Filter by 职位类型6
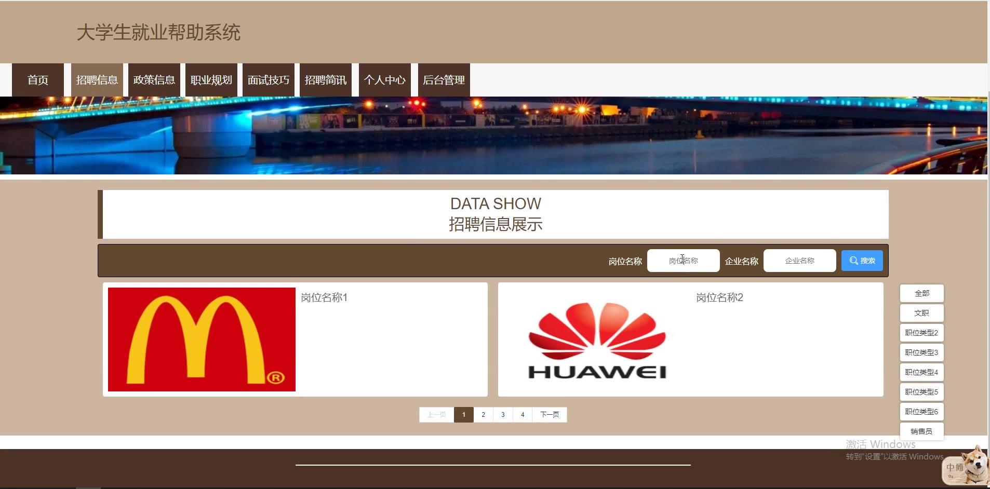990x489 pixels. (922, 412)
